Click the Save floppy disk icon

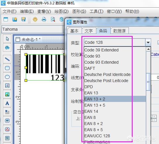(23, 19)
